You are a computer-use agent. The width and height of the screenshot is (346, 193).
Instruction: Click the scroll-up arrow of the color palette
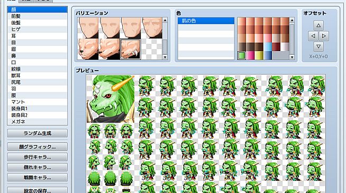tap(292, 20)
